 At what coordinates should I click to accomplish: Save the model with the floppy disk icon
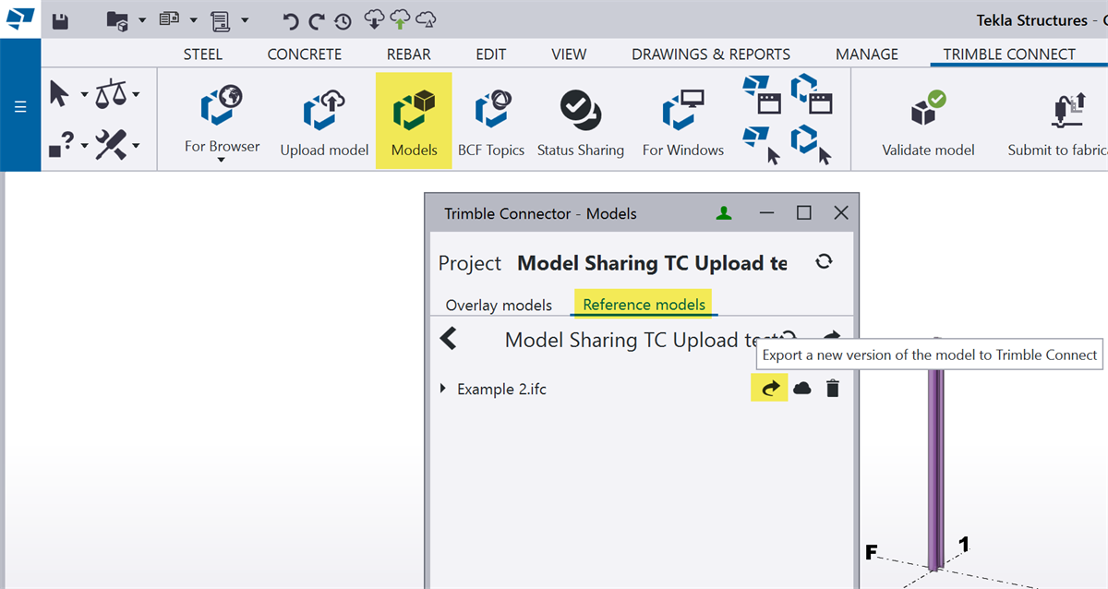click(60, 19)
